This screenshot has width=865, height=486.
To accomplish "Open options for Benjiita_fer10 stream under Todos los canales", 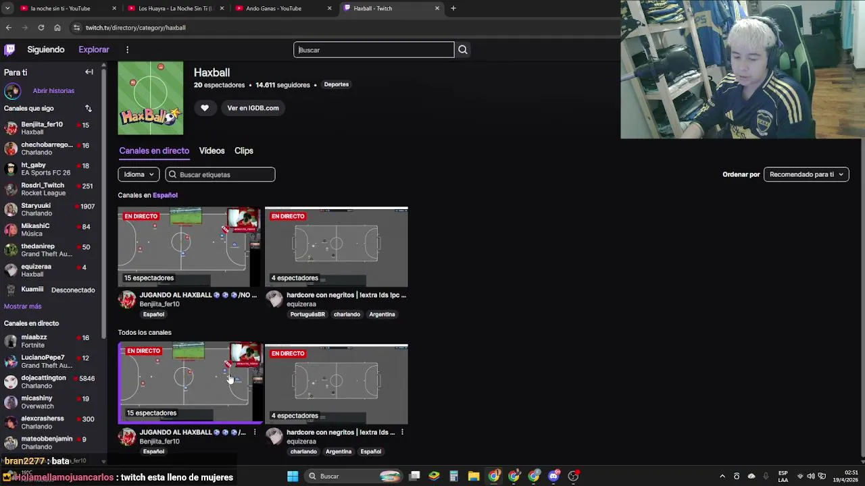I will click(255, 432).
